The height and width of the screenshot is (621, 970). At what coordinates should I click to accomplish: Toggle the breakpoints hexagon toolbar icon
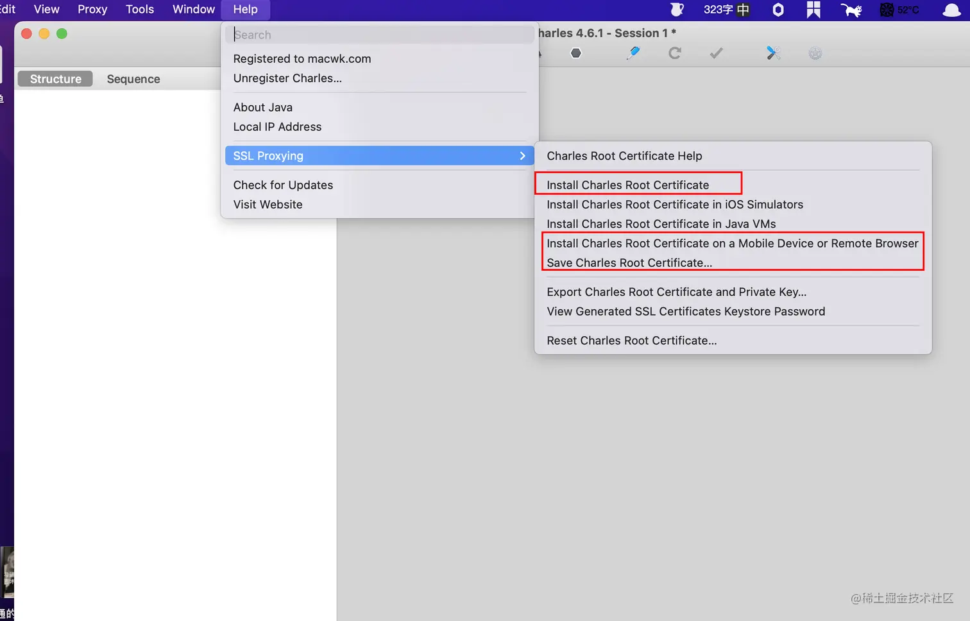coord(576,53)
